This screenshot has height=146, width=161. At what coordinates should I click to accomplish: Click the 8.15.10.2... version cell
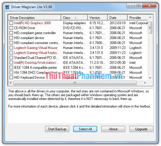[x=97, y=23]
